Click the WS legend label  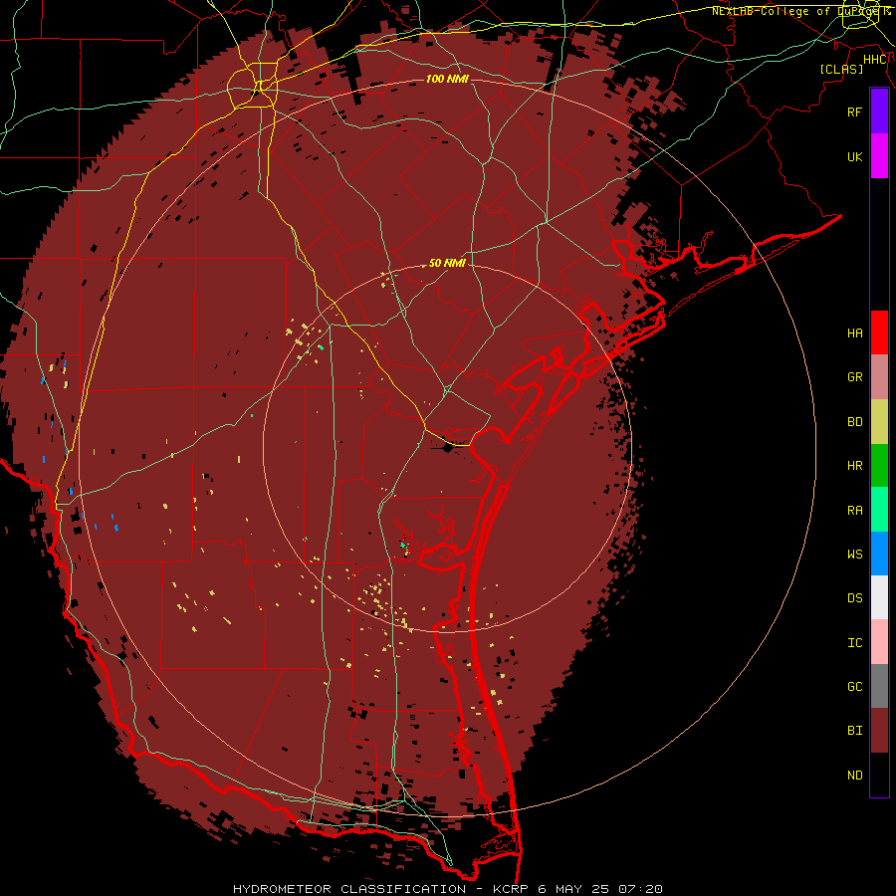[x=855, y=555]
